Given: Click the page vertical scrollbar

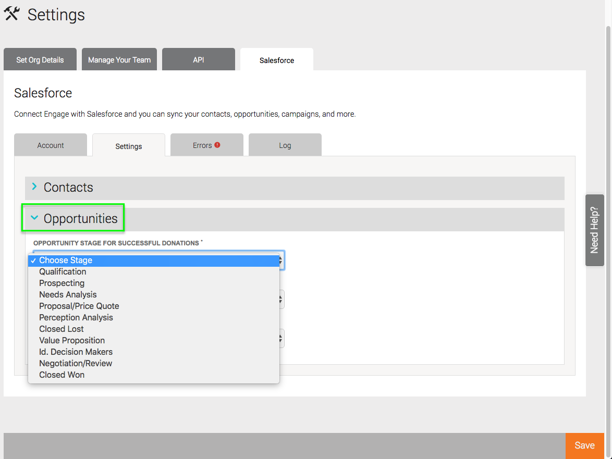Looking at the screenshot, I should point(608,242).
